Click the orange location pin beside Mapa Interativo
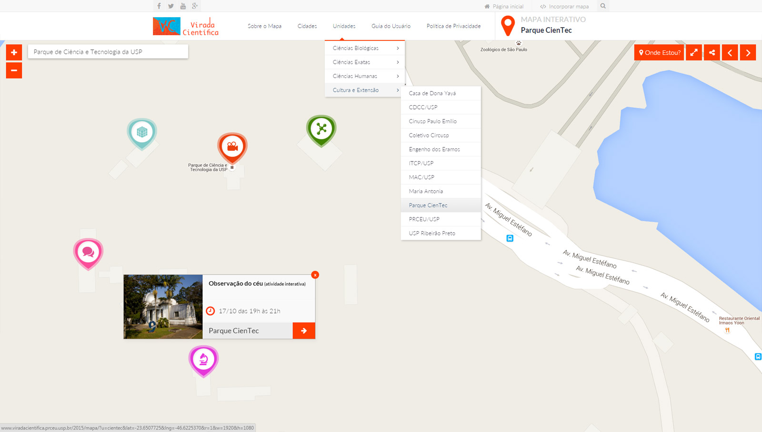 (x=508, y=25)
